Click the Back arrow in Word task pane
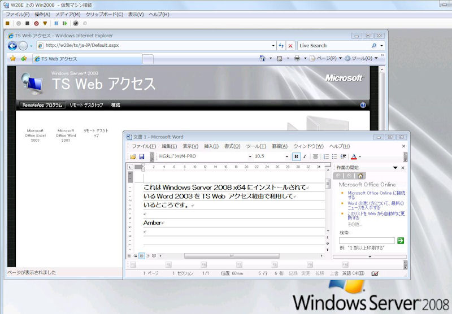The image size is (452, 314). [338, 176]
